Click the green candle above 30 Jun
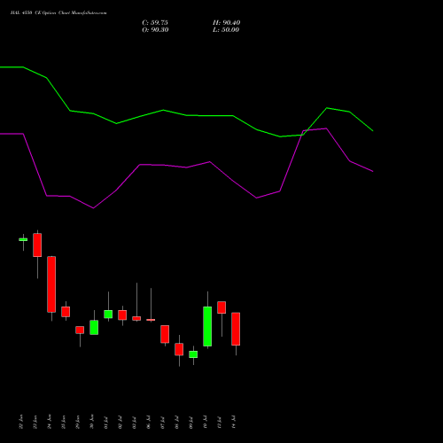Viewport: 443px width, 443px height. click(x=94, y=327)
